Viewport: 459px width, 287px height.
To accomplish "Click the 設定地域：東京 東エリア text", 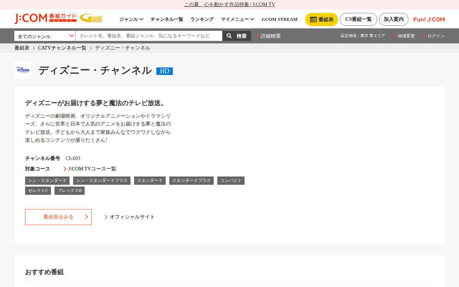I will click(x=363, y=36).
